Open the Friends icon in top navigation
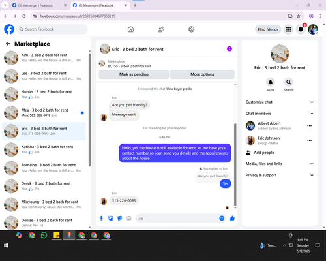The height and width of the screenshot is (261, 326). coord(161,29)
